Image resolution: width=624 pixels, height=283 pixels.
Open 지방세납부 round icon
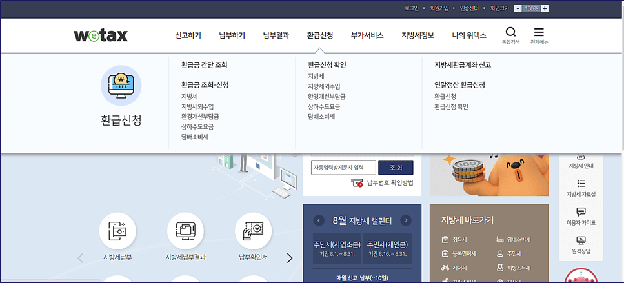click(x=117, y=231)
